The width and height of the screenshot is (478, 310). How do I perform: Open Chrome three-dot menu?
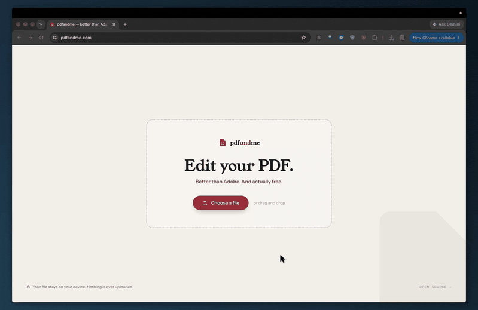tap(459, 38)
